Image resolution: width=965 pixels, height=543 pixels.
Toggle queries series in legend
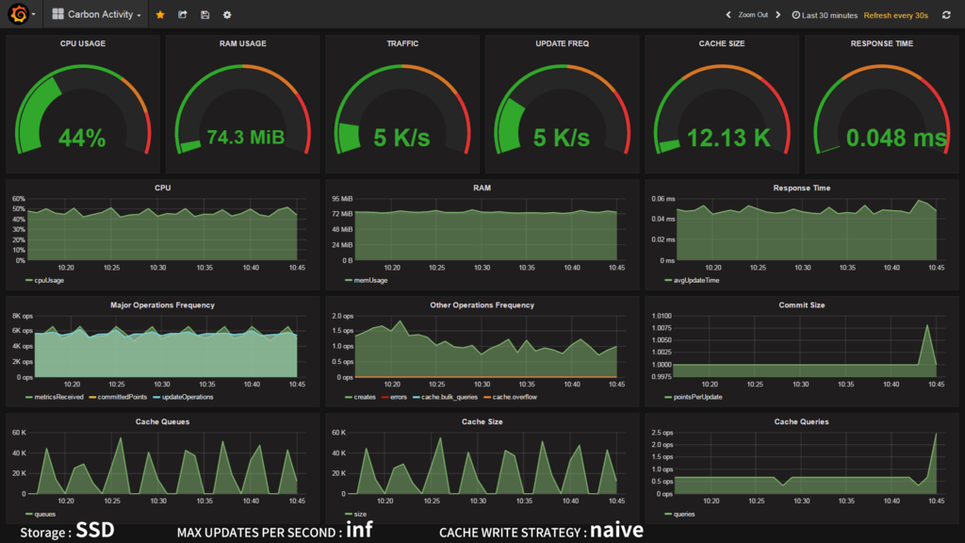679,514
